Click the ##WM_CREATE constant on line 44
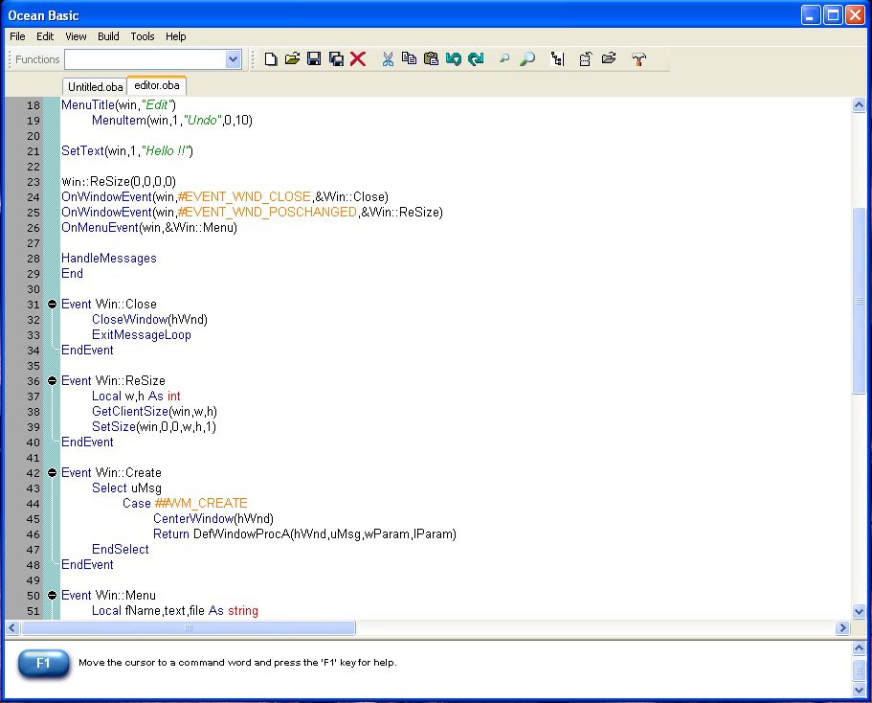 click(x=201, y=504)
